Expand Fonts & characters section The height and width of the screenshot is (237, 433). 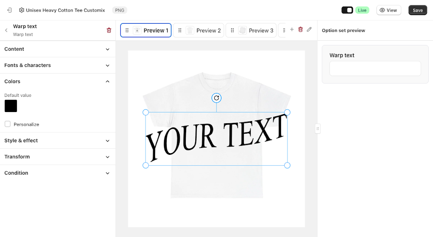pos(58,65)
